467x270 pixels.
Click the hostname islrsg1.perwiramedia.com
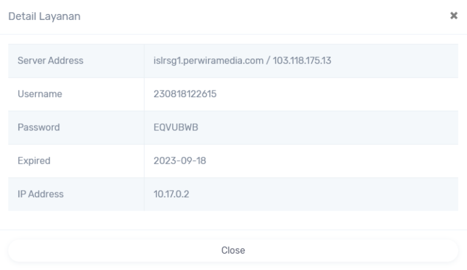207,61
